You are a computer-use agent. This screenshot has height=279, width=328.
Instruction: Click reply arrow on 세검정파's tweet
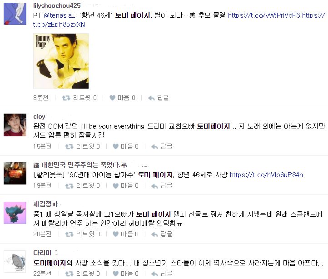pyautogui.click(x=154, y=234)
